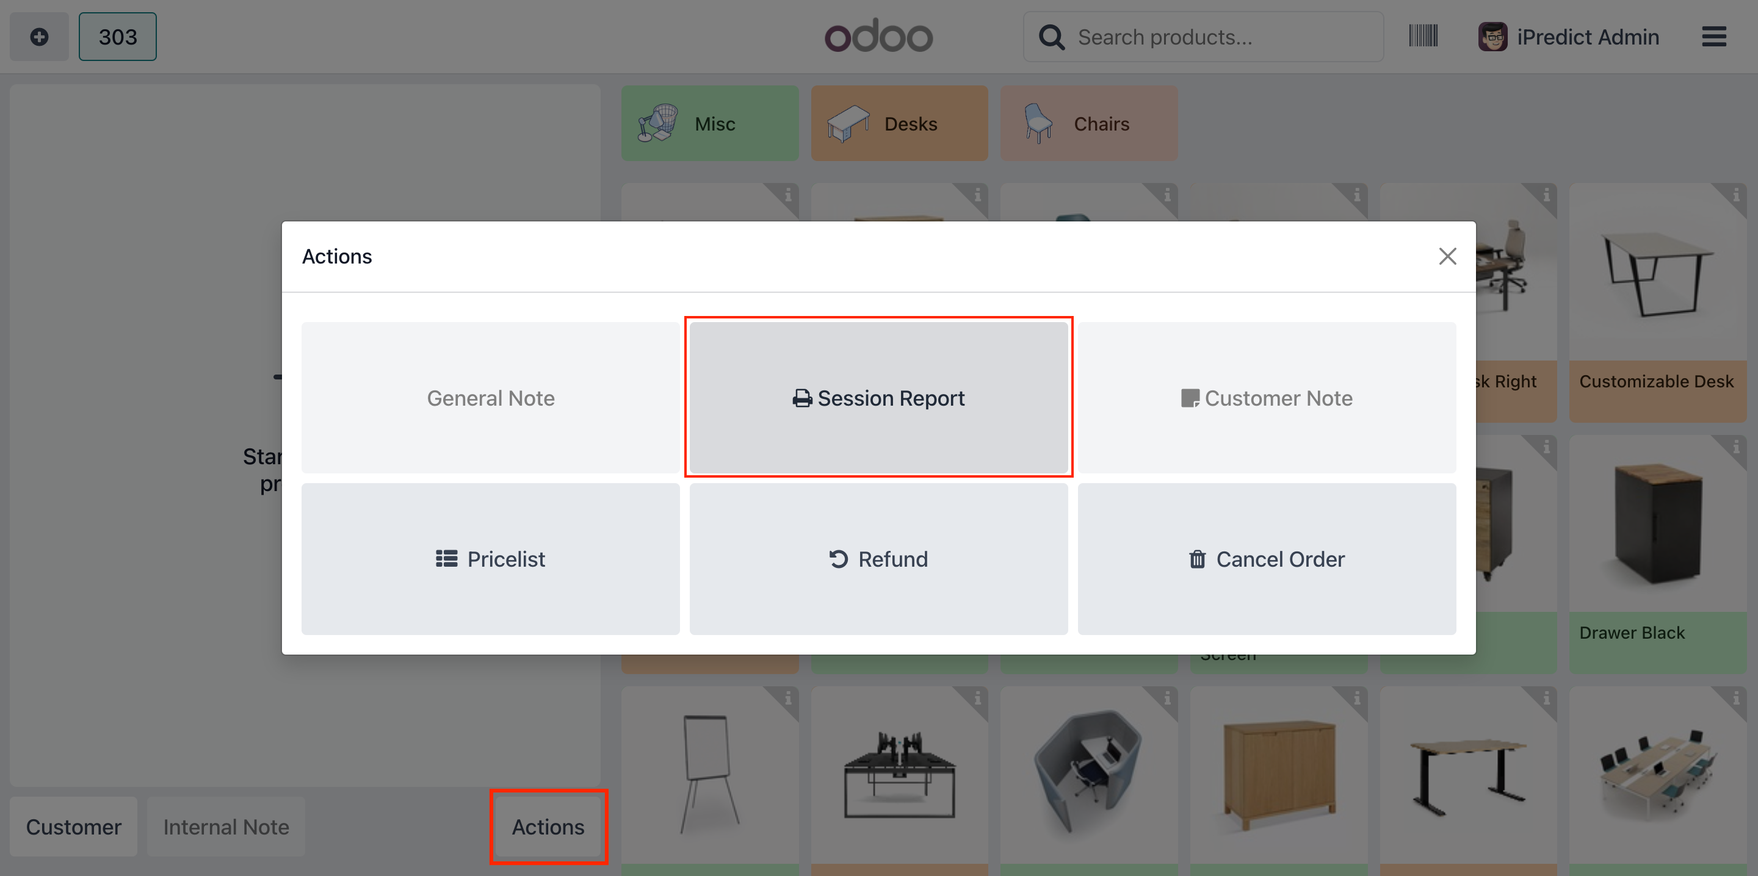Open the hamburger menu in top bar

[1713, 37]
